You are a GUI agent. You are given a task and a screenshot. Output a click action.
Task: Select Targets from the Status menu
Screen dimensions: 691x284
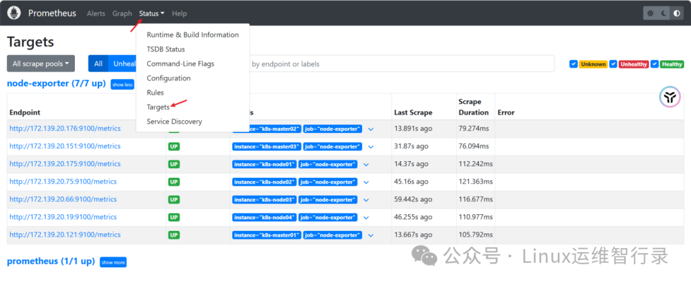point(158,107)
